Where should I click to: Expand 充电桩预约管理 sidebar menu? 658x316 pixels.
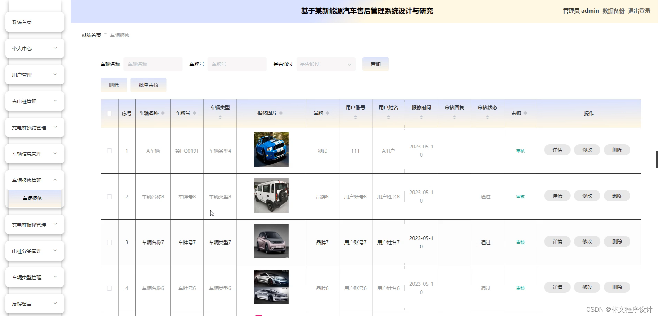coord(35,127)
